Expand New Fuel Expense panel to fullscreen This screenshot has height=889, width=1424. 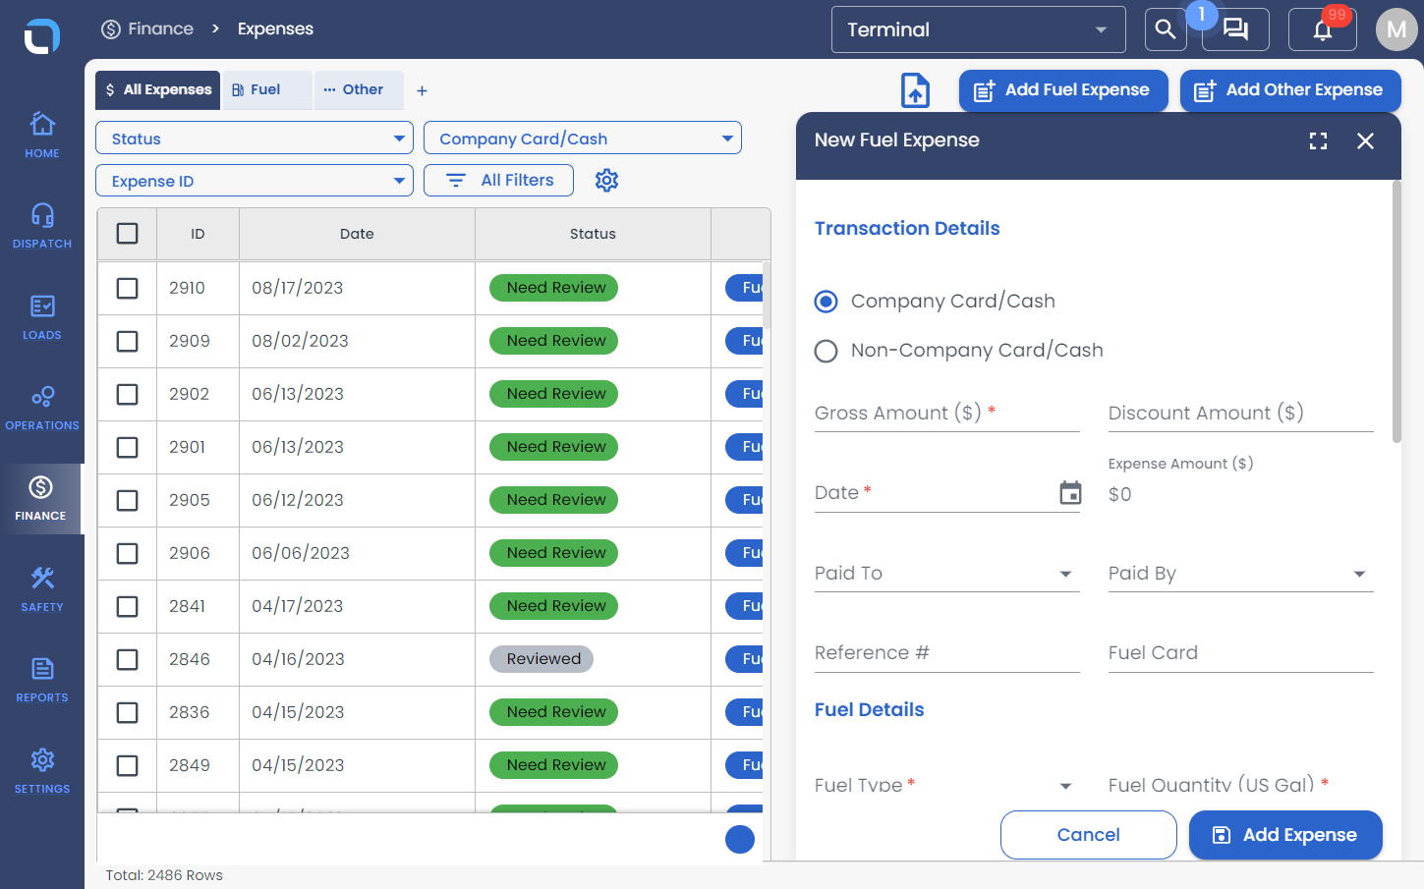tap(1319, 141)
